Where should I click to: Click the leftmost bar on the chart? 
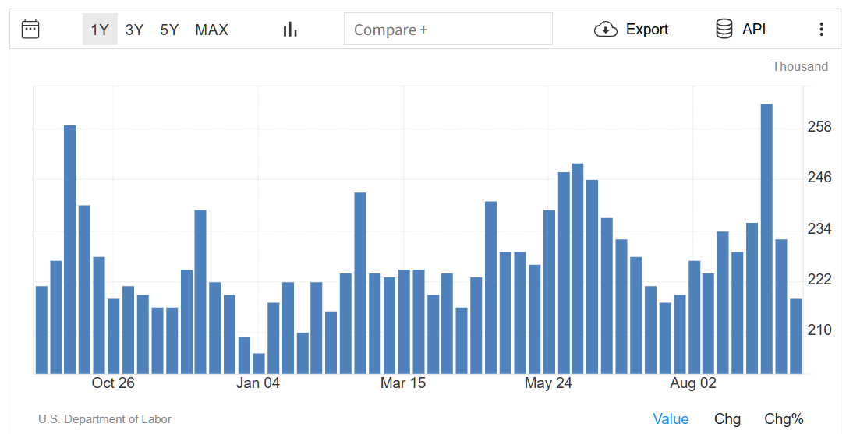(41, 330)
